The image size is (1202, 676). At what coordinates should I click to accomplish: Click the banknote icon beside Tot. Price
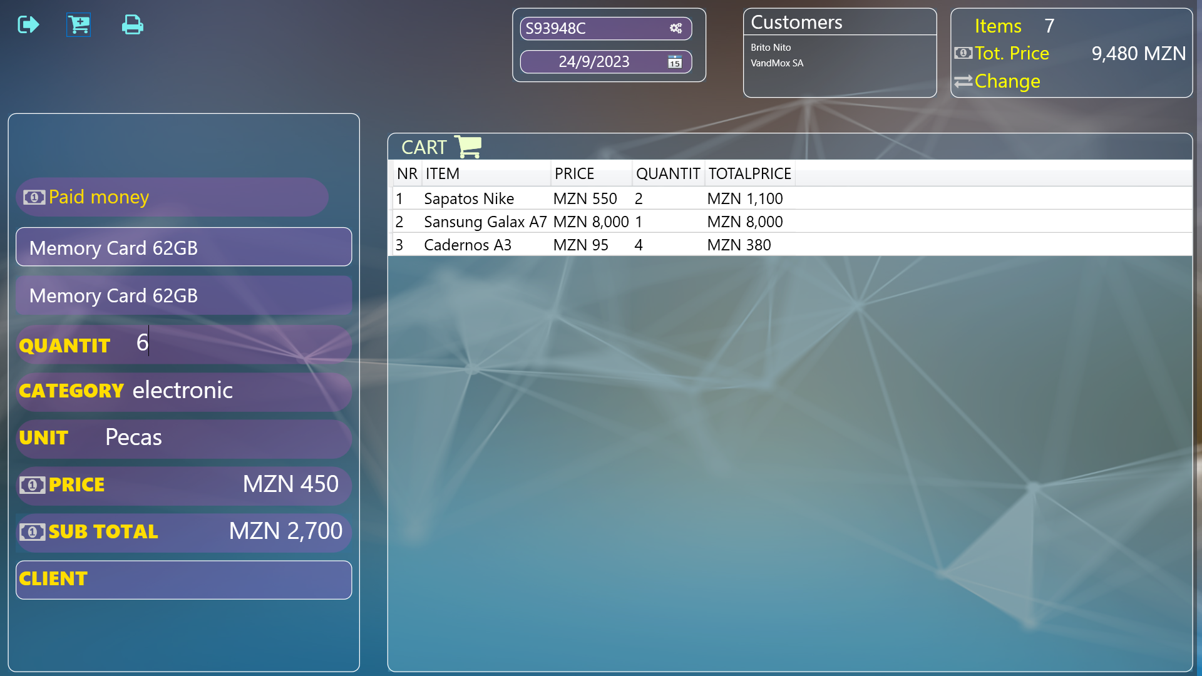963,53
